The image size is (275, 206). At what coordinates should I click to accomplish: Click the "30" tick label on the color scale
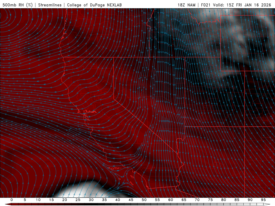(91, 200)
